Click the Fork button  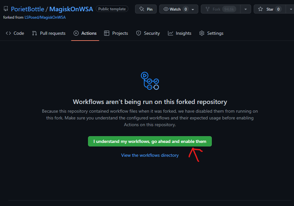click(220, 9)
